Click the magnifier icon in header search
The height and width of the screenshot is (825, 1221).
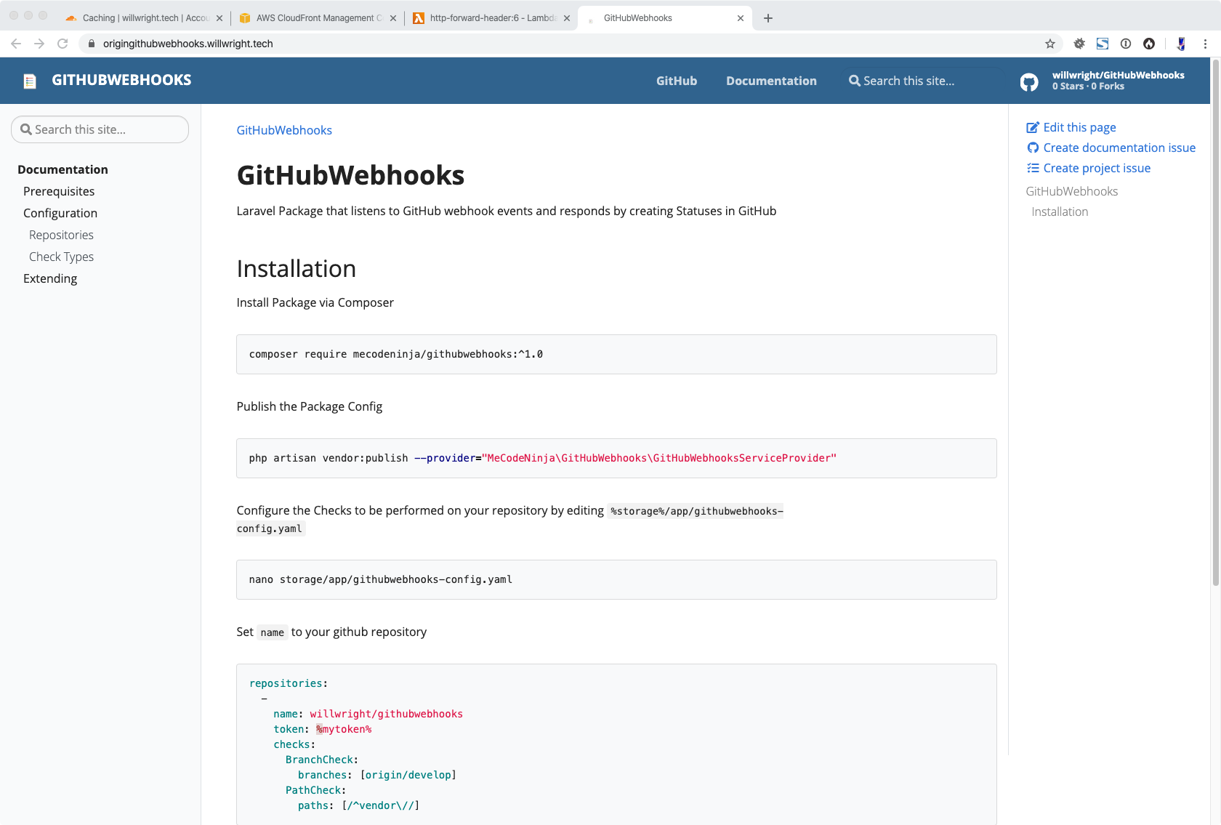[x=855, y=81]
